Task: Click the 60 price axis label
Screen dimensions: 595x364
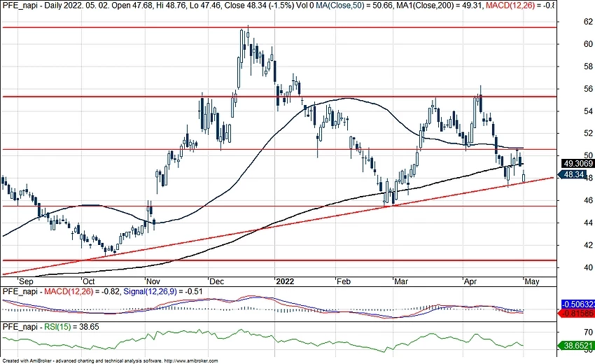Action: coord(588,44)
